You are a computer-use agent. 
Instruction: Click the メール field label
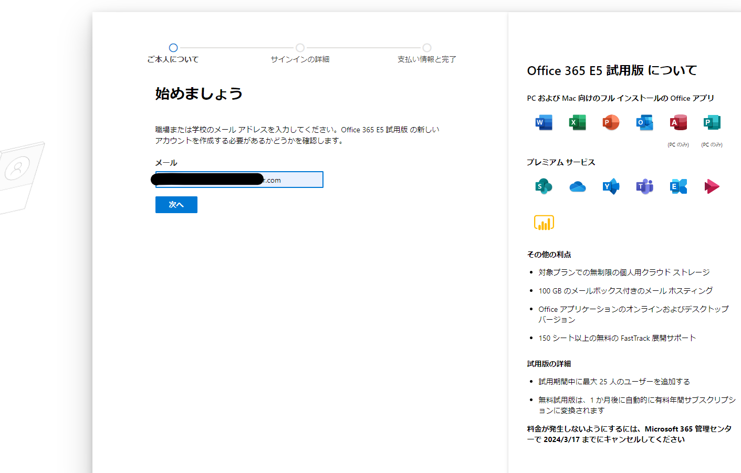point(166,163)
